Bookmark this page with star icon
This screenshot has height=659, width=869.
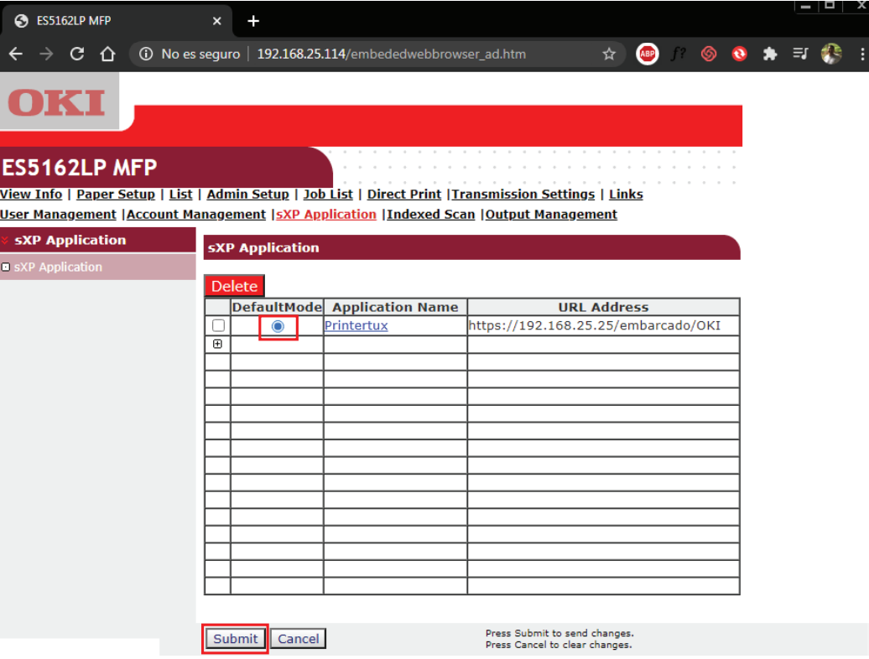tap(609, 54)
